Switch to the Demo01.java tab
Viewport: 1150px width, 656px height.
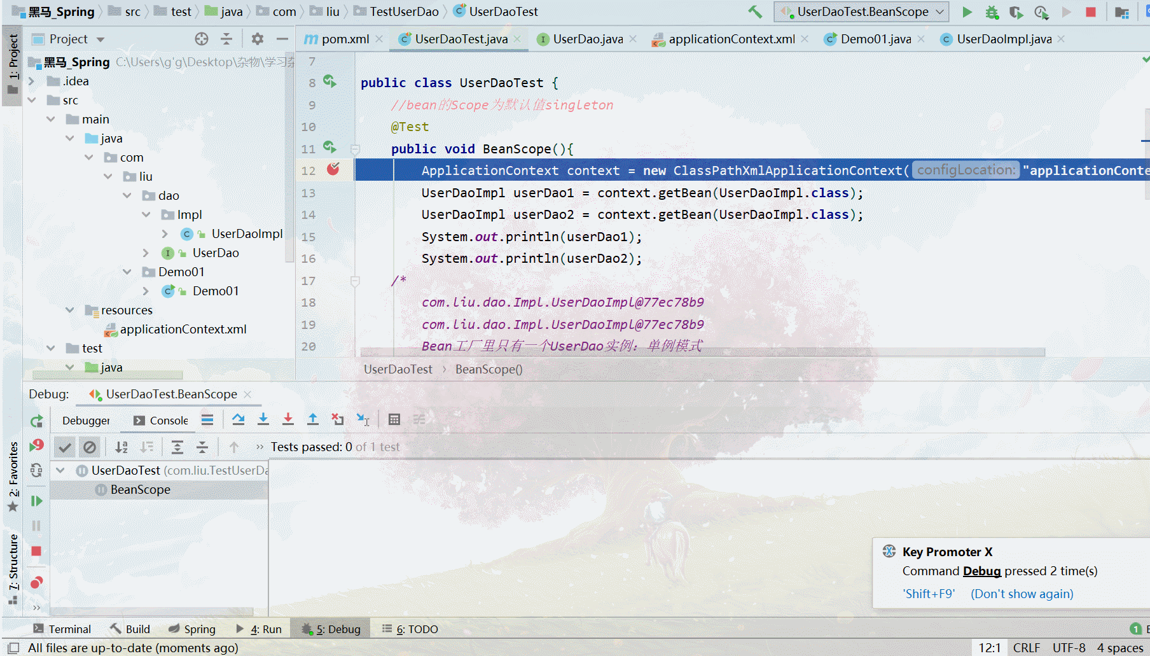[x=875, y=39]
